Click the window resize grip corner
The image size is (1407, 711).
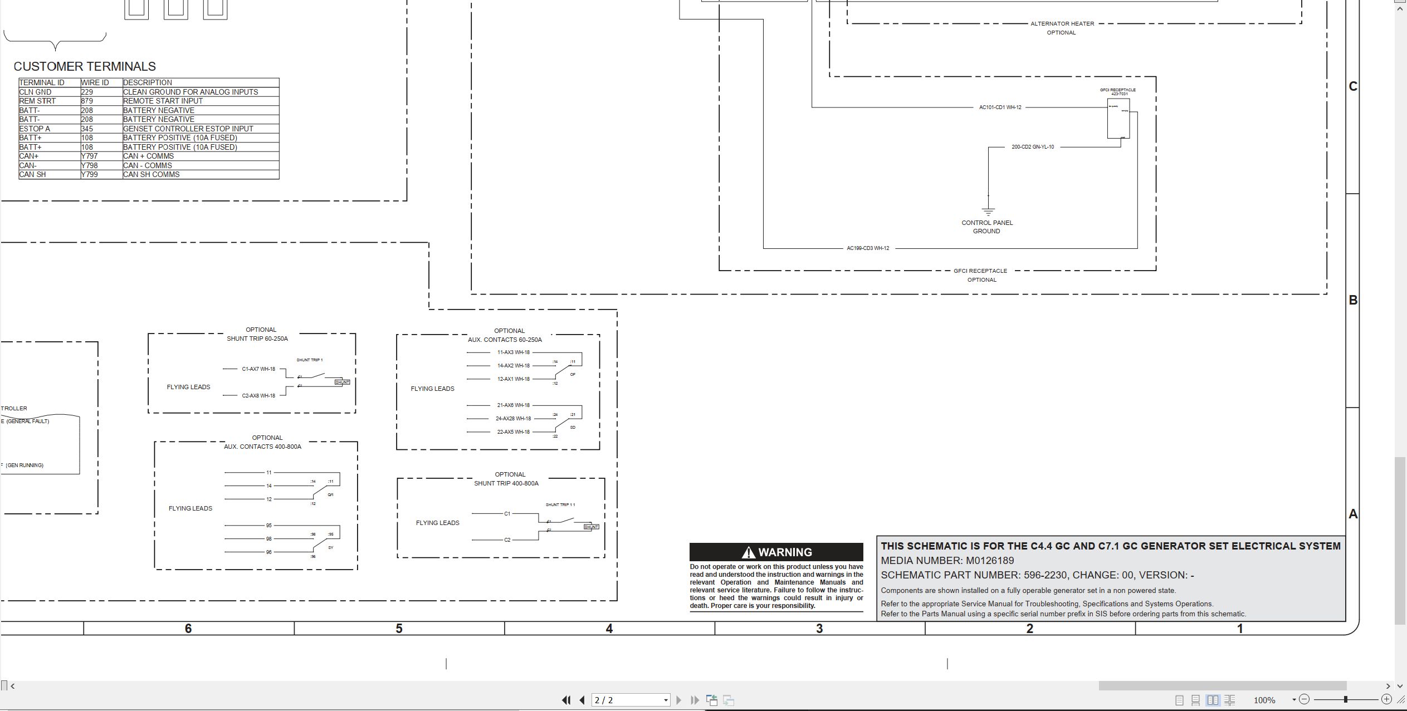(x=1401, y=699)
